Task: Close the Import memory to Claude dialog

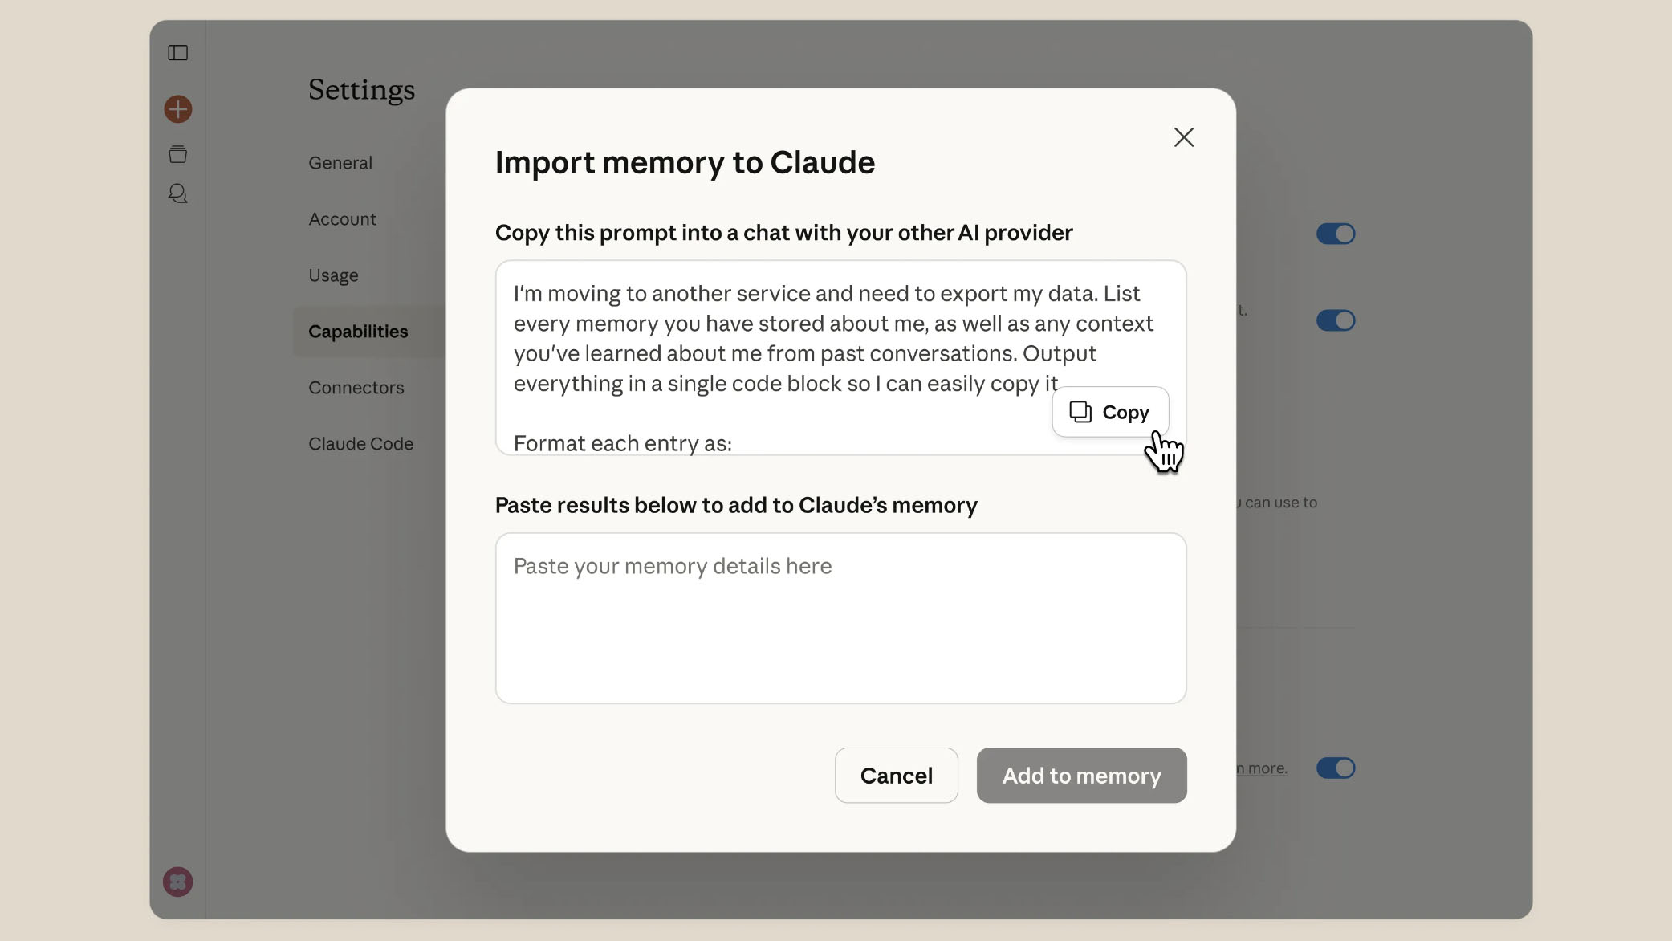Action: coord(1183,137)
